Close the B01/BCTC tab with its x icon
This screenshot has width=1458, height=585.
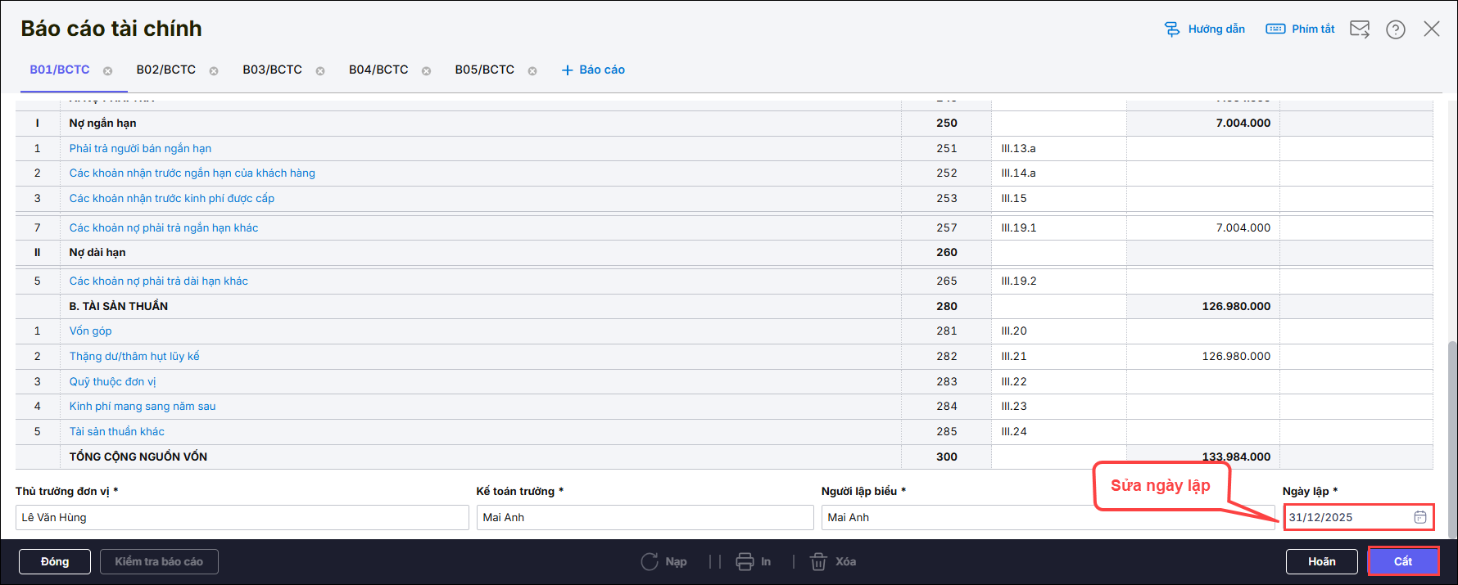pyautogui.click(x=107, y=71)
